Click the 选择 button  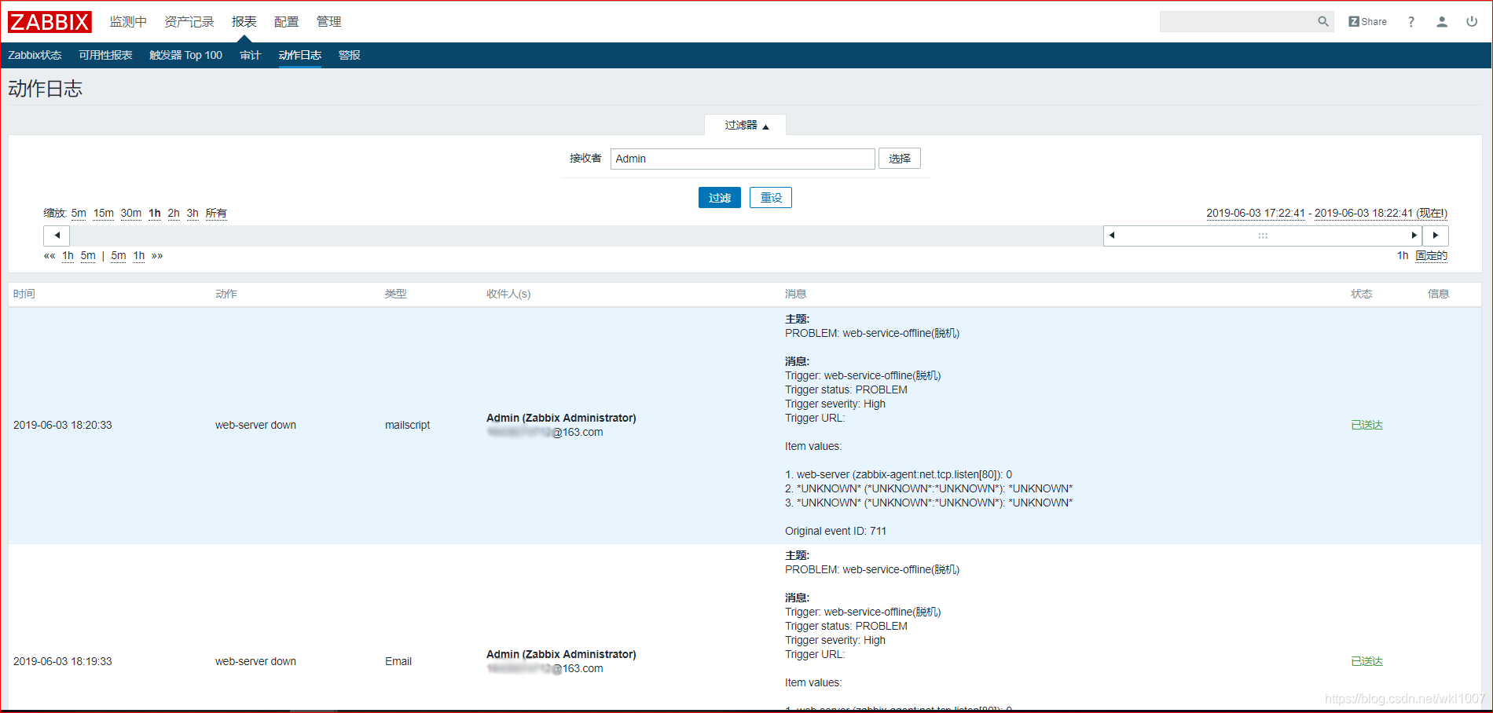(899, 159)
